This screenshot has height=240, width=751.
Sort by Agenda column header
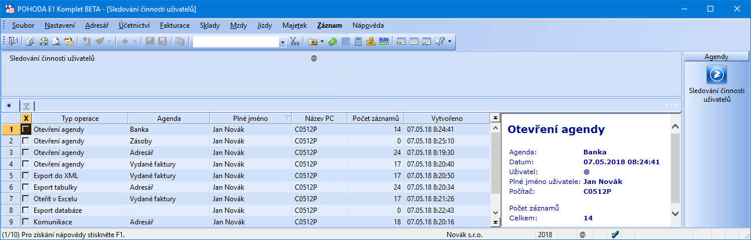point(169,118)
